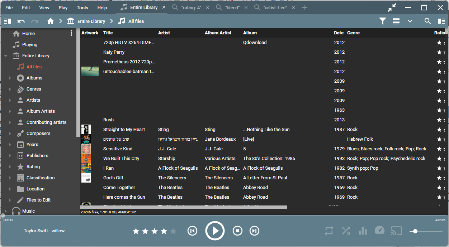This screenshot has width=449, height=247.
Task: Skip to the next track
Action: [254, 231]
